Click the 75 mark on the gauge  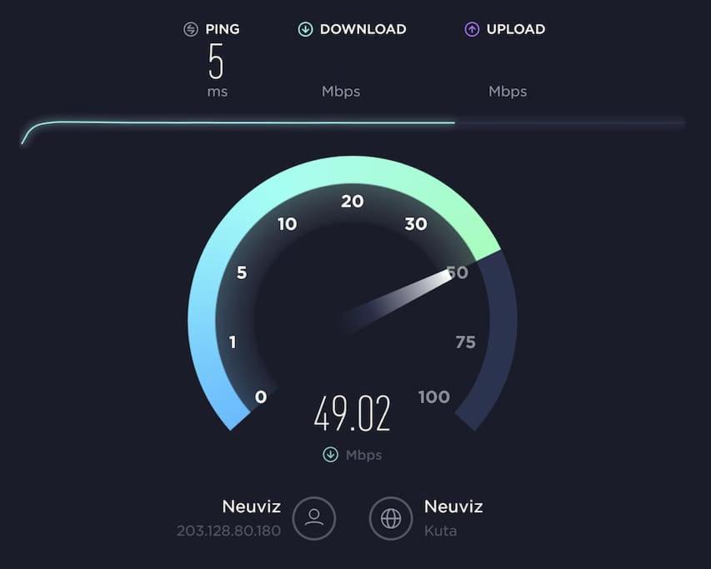click(x=466, y=342)
